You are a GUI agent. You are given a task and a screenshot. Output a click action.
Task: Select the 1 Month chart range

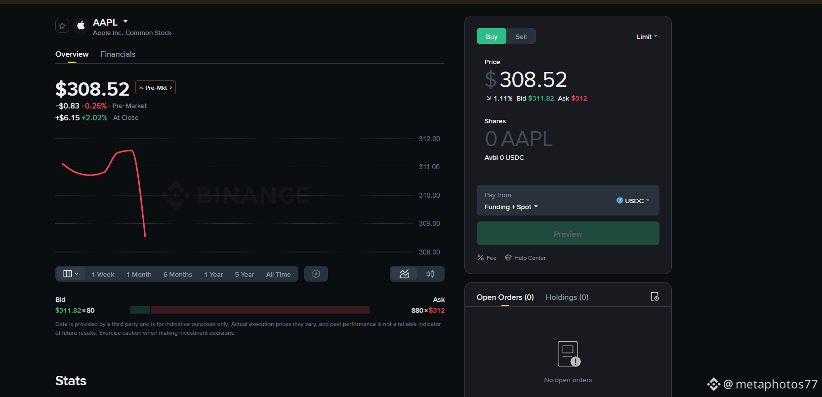point(139,274)
